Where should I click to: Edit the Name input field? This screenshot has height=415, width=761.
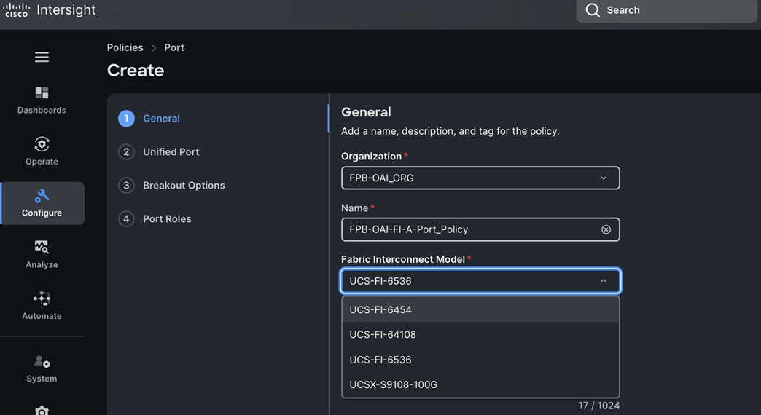pos(480,229)
